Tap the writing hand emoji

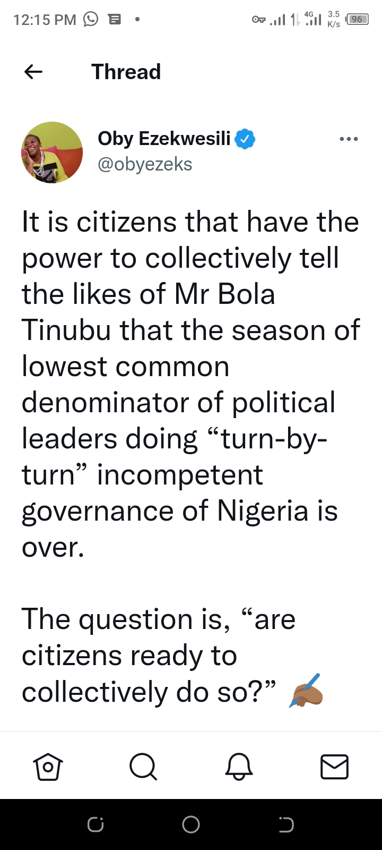click(306, 691)
